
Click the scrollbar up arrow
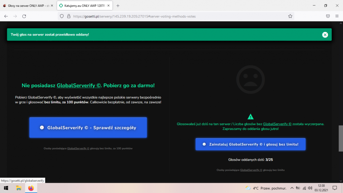tap(341, 23)
